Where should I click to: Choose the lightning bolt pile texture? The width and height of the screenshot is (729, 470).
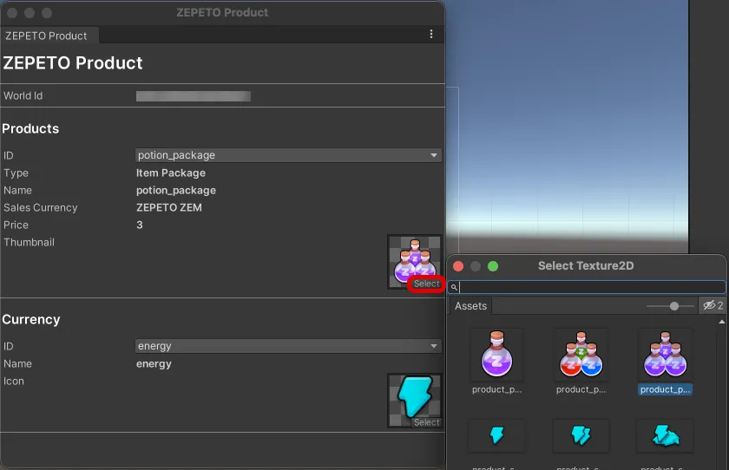[665, 435]
